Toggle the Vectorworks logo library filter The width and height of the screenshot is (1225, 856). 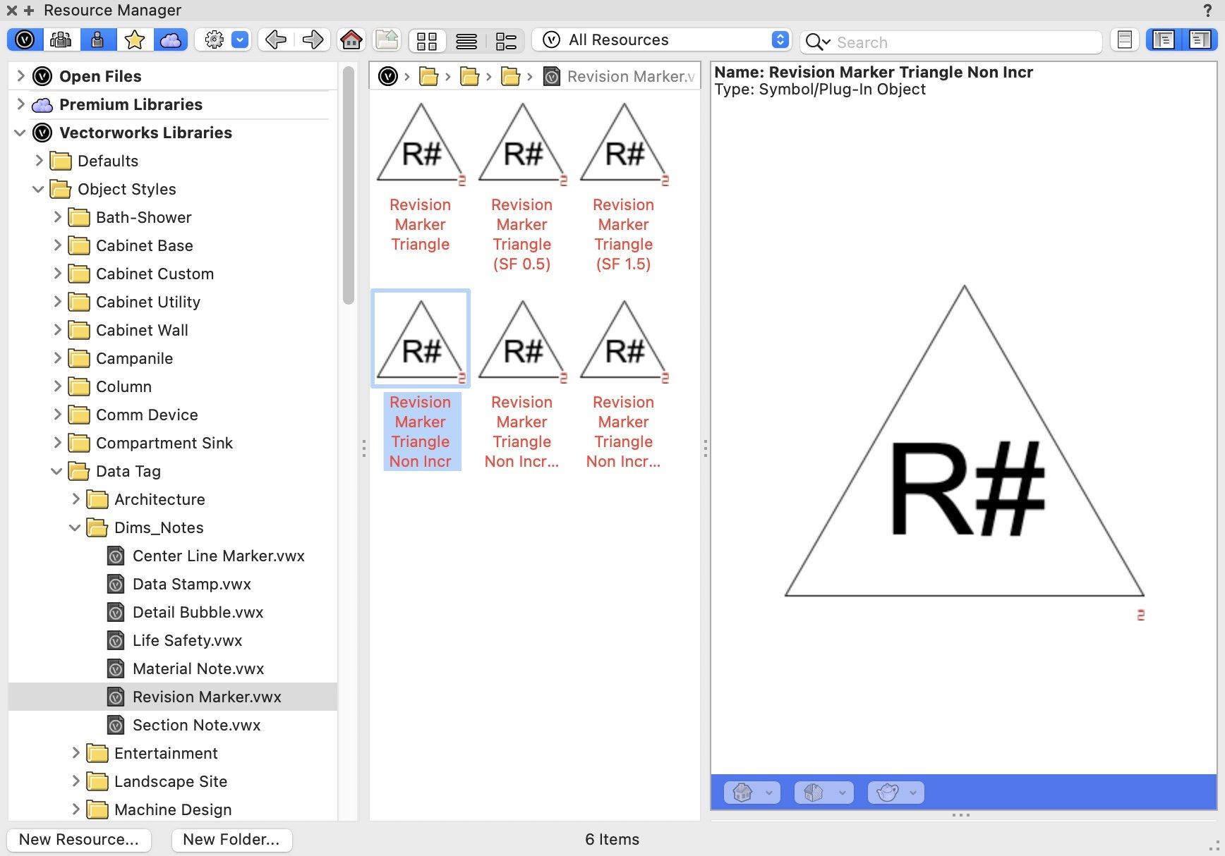pos(25,40)
